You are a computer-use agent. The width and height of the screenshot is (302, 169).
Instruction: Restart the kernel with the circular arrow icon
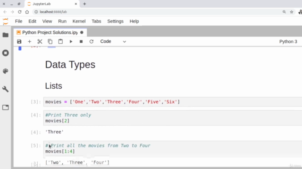pyautogui.click(x=92, y=42)
